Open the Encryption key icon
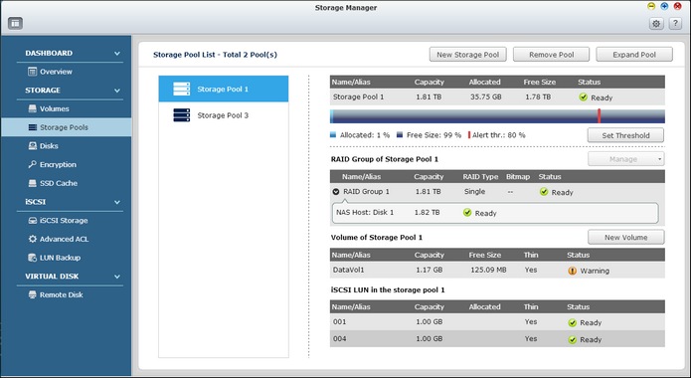691x378 pixels. point(32,164)
